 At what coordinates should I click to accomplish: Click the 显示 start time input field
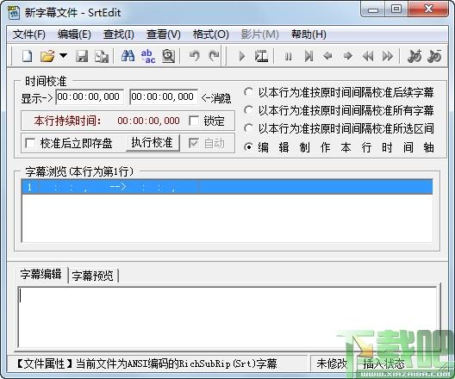coord(90,96)
